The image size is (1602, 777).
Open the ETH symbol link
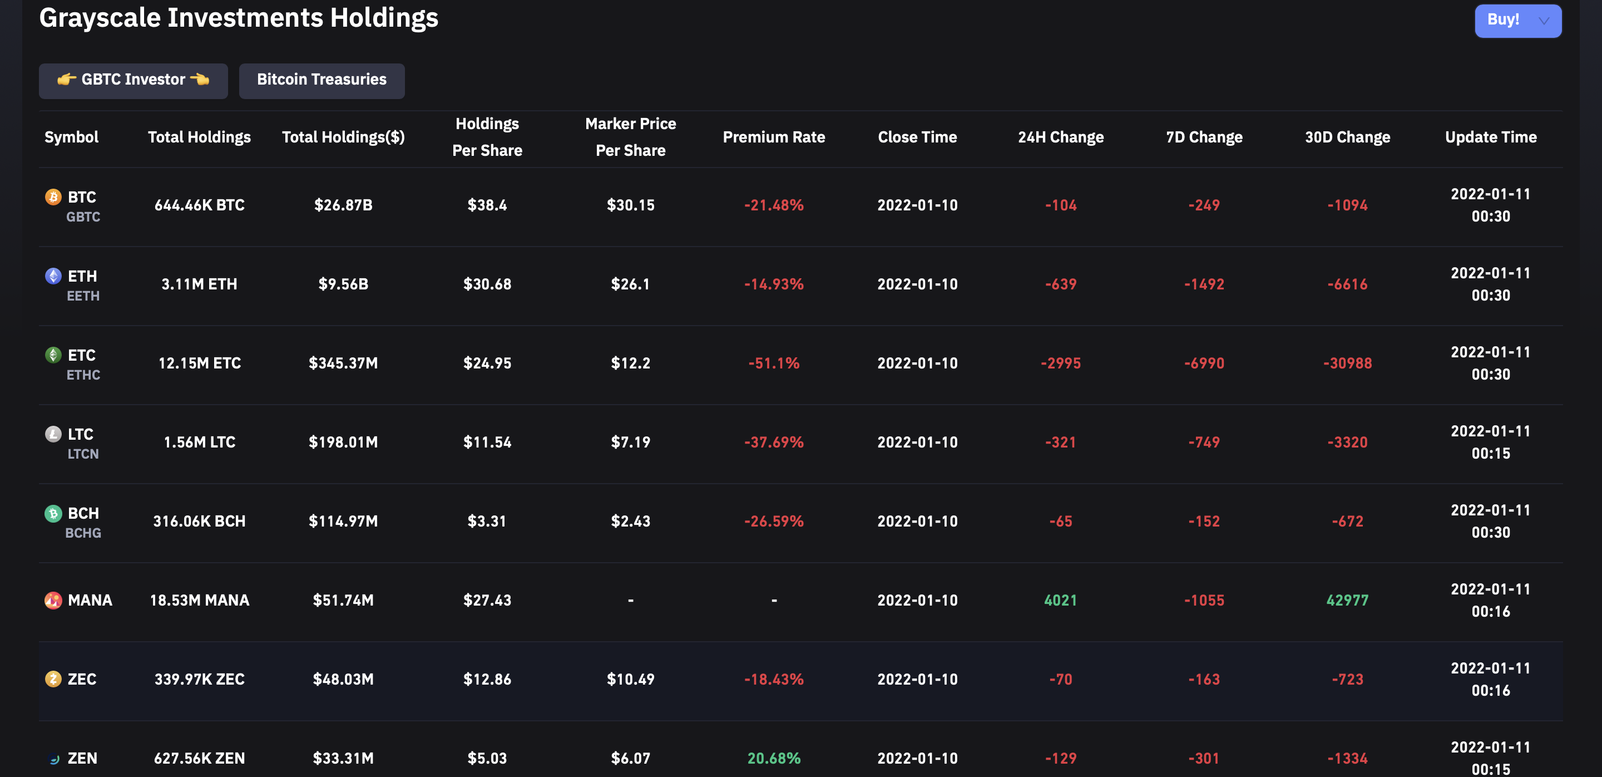(82, 276)
